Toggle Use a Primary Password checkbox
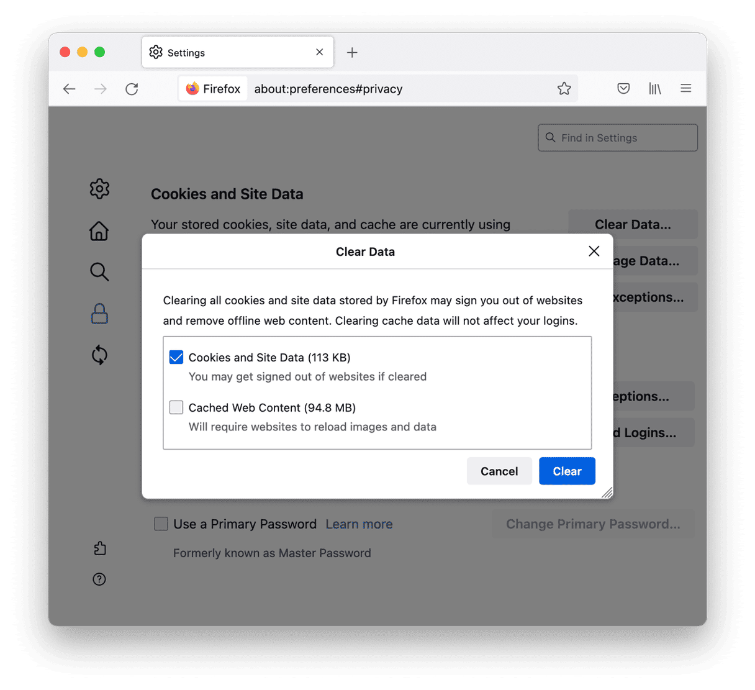 pos(161,524)
